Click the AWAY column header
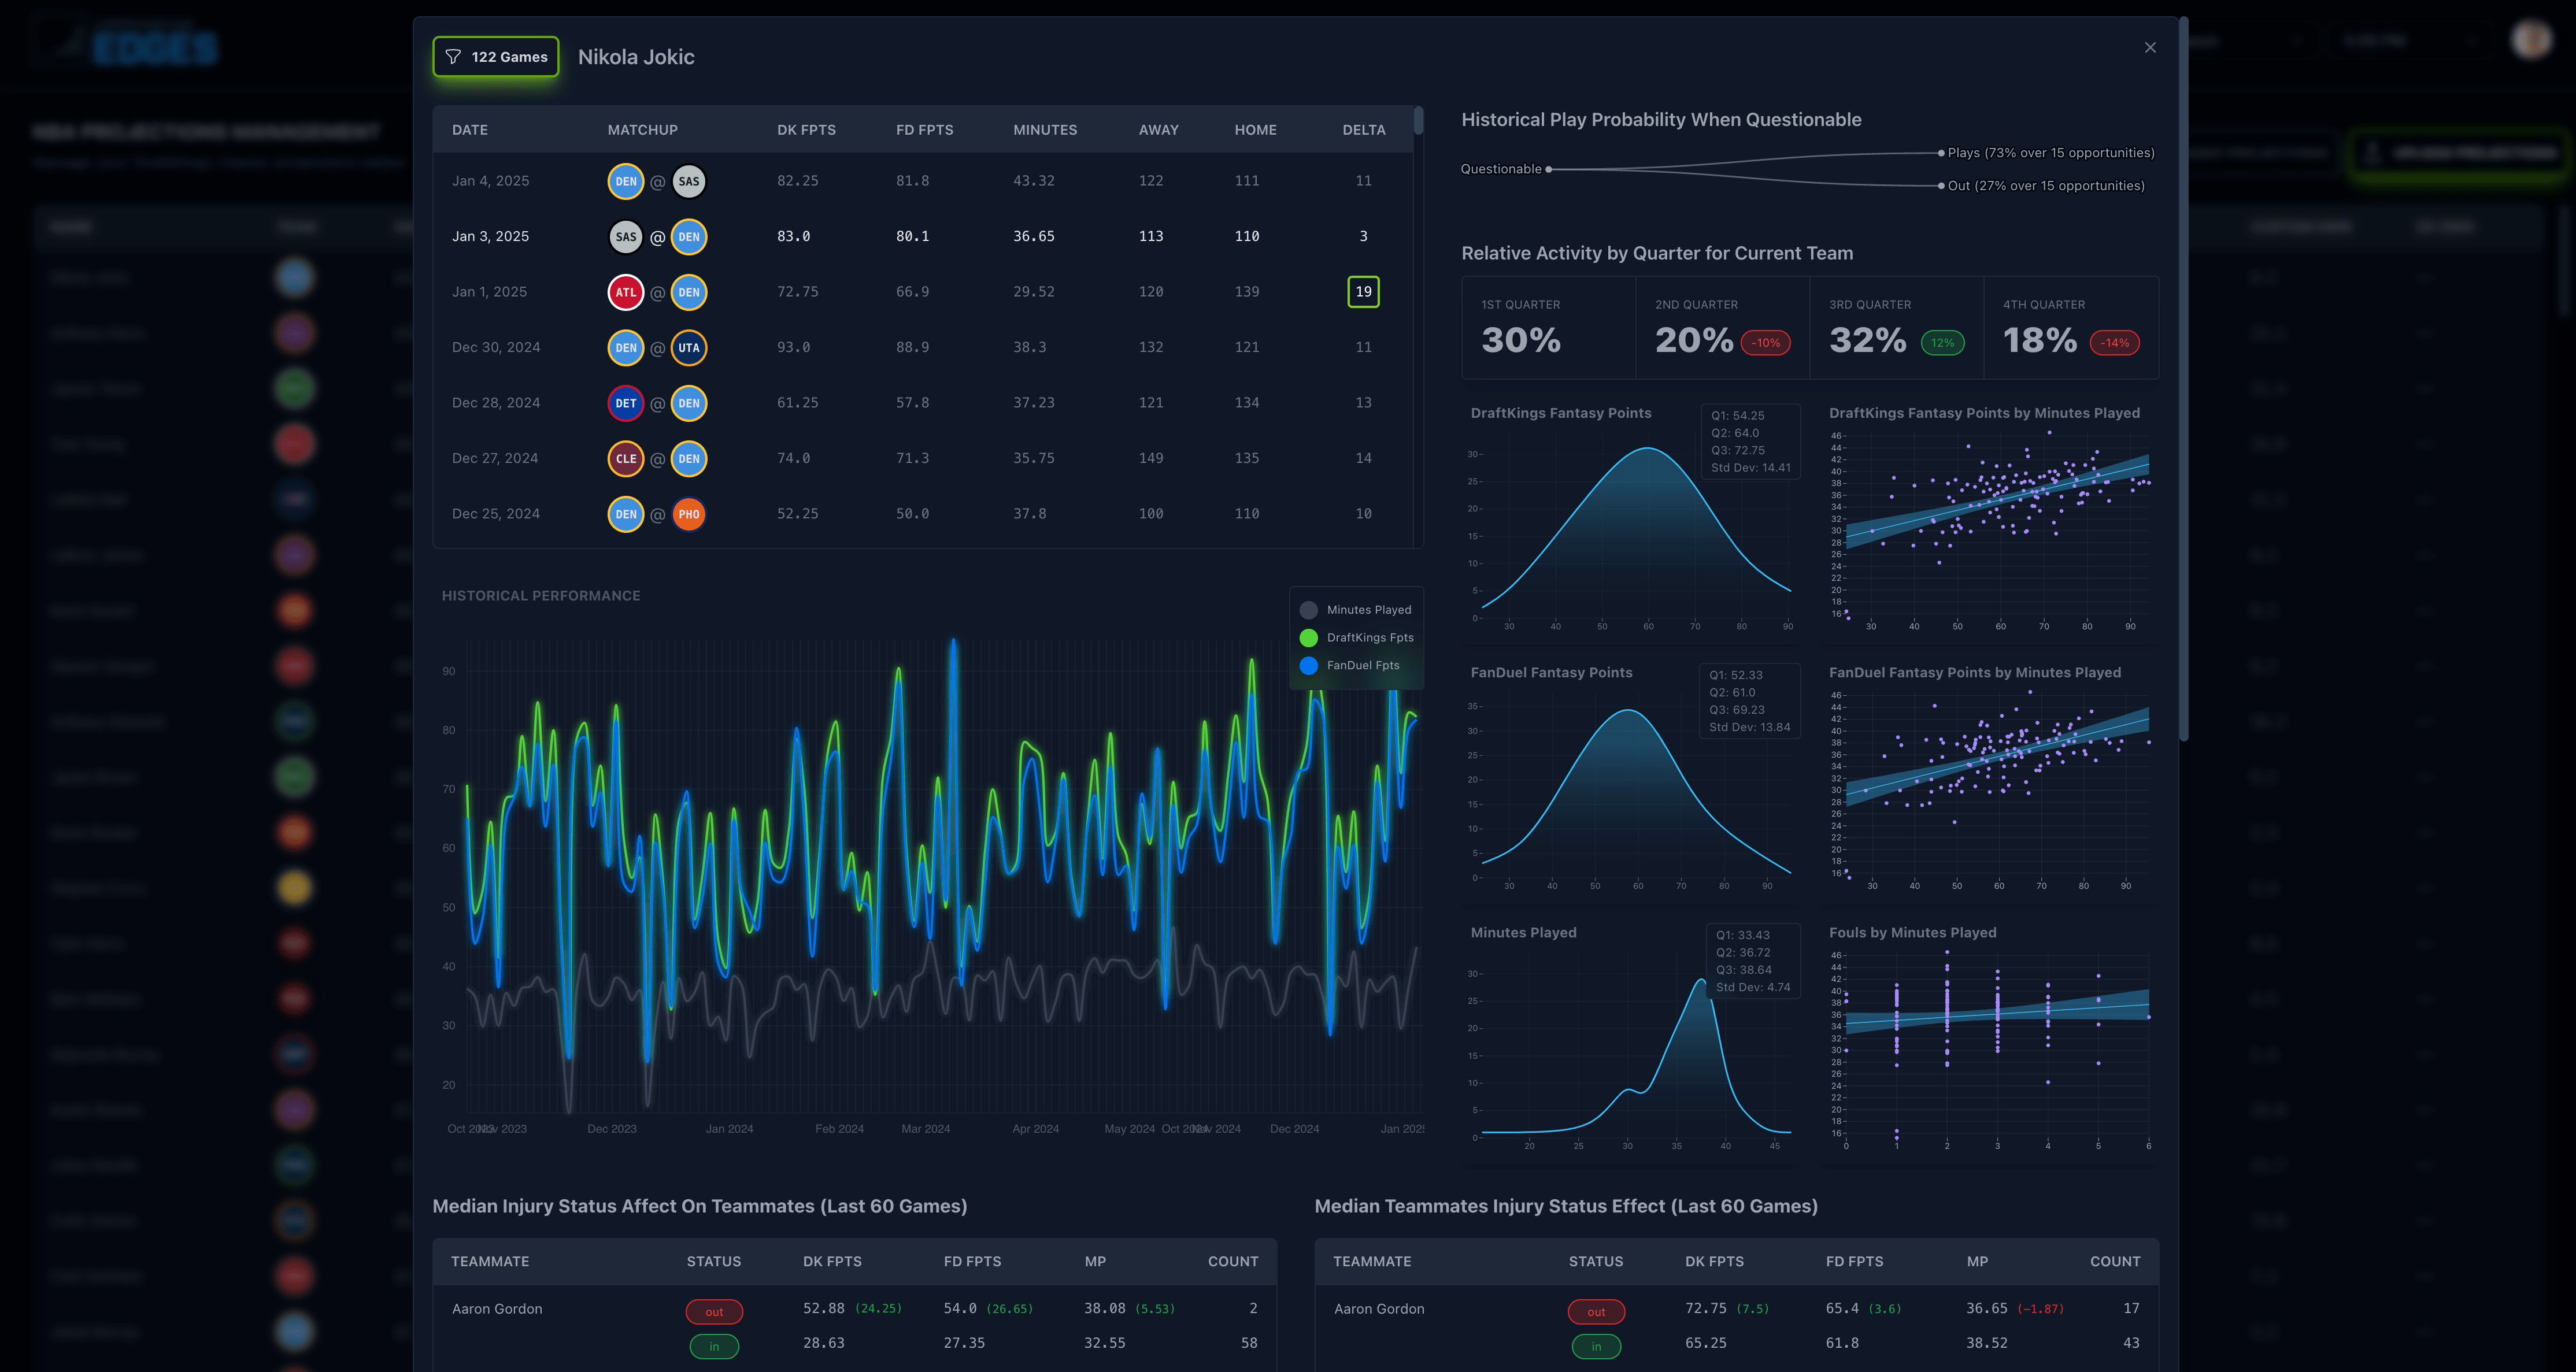Screen dimensions: 2576x1372 click(1159, 130)
